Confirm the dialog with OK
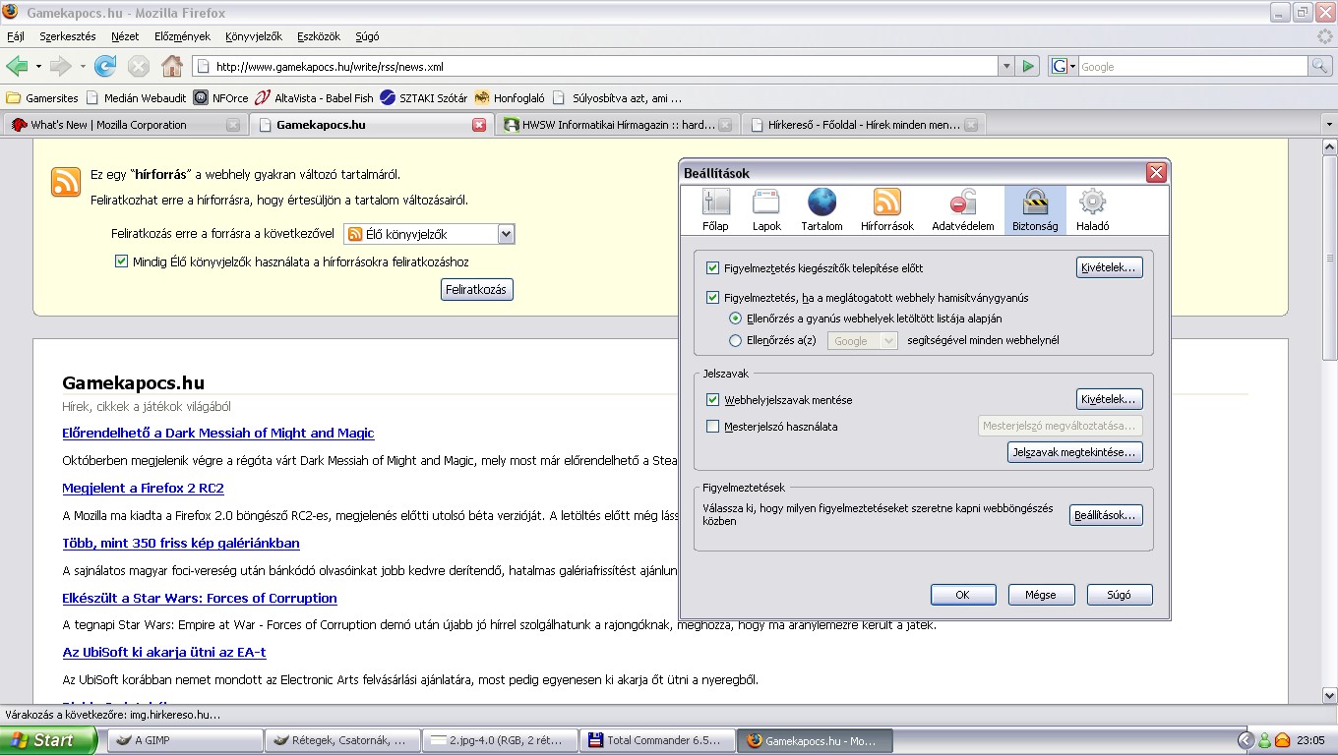The image size is (1338, 755). 963,595
